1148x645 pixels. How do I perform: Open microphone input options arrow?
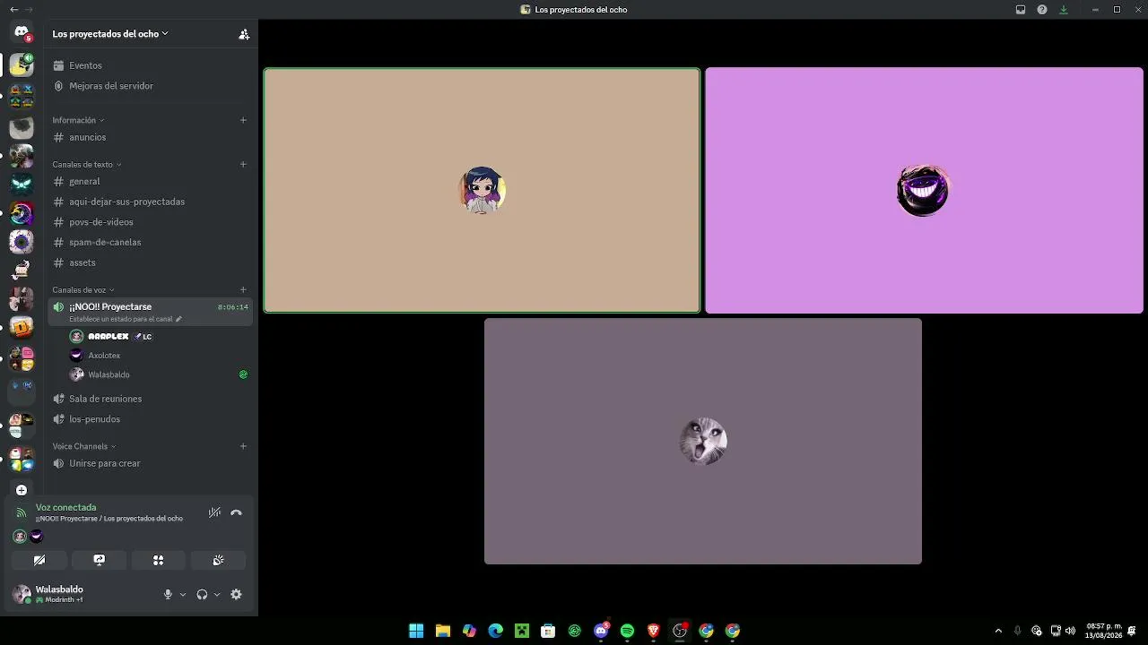[x=183, y=595]
